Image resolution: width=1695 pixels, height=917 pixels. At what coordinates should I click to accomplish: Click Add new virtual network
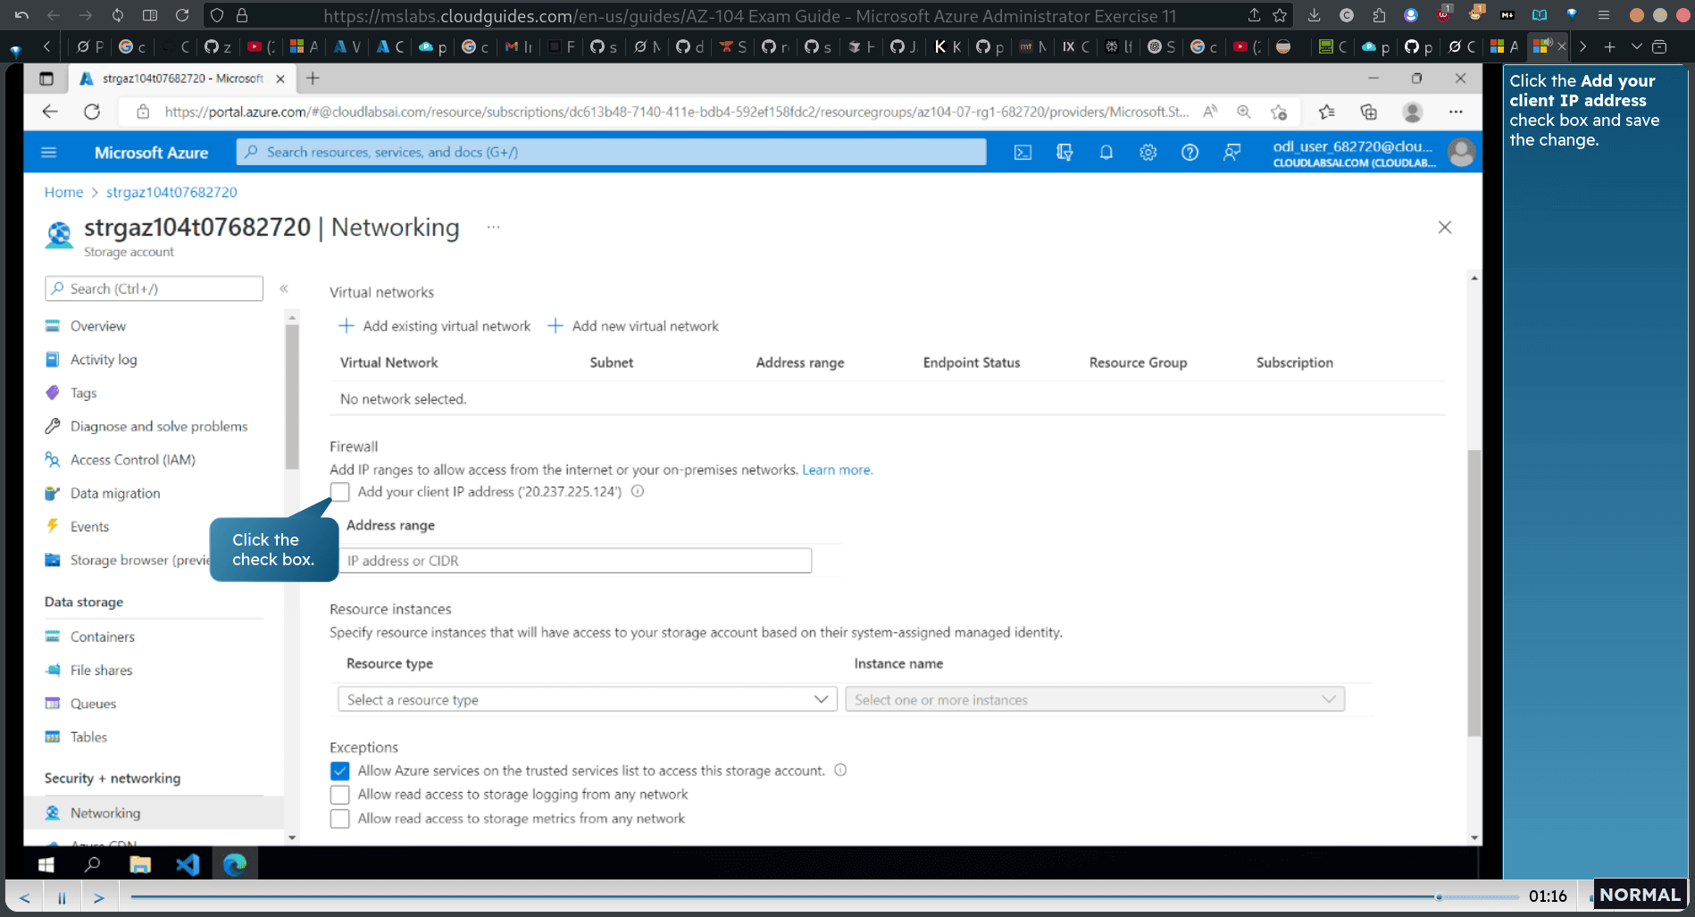pos(633,327)
